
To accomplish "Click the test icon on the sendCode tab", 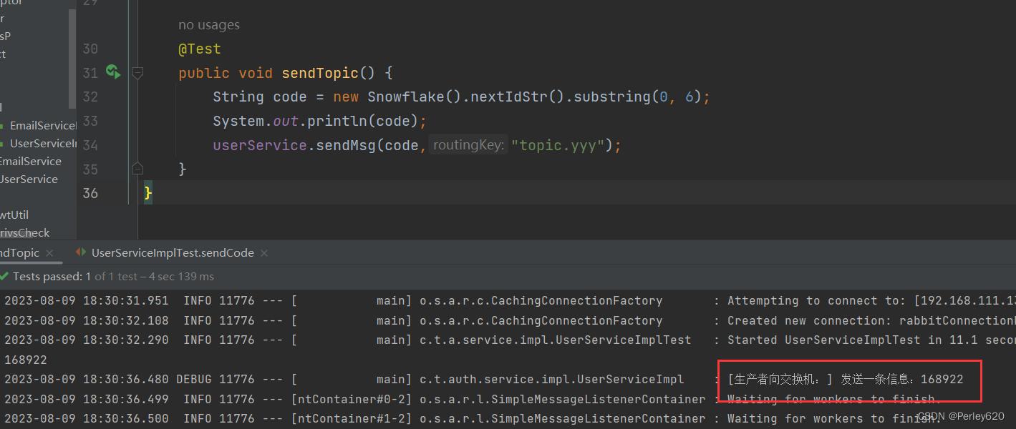I will (x=81, y=252).
